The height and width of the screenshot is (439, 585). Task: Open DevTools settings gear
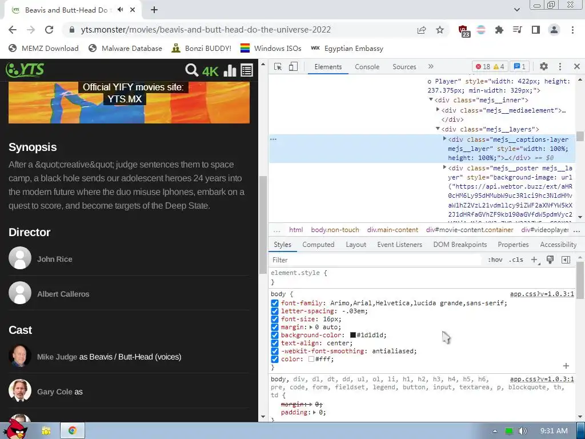coord(544,66)
